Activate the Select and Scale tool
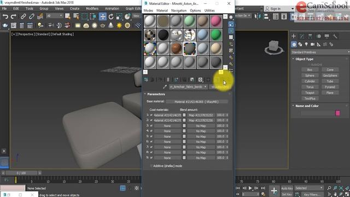350x197 pixels. (119, 16)
